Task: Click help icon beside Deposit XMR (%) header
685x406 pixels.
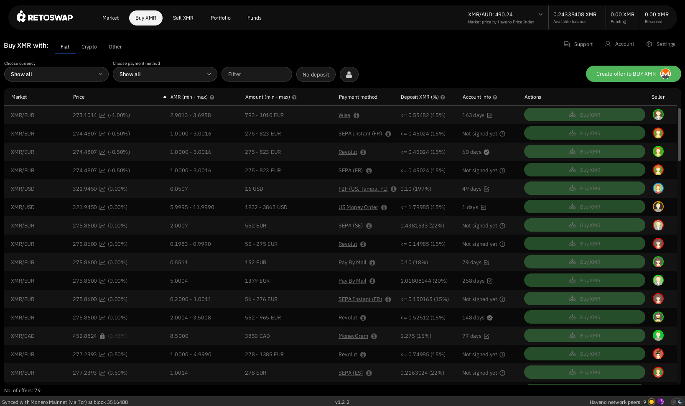Action: pyautogui.click(x=443, y=97)
